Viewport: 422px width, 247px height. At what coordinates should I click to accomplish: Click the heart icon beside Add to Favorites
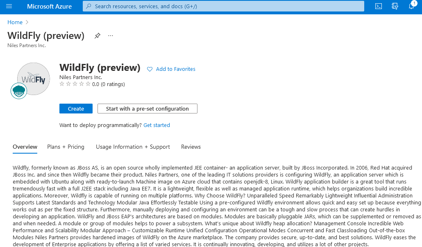click(150, 69)
